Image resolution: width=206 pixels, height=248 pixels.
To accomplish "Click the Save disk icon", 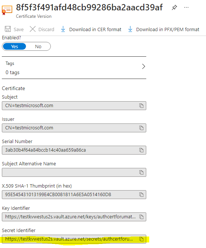I will 8,29.
